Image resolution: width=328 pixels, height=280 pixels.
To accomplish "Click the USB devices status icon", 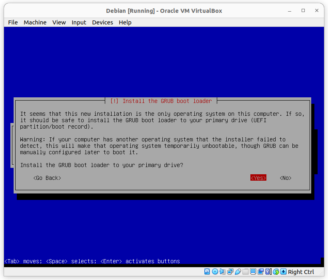I will [x=238, y=272].
